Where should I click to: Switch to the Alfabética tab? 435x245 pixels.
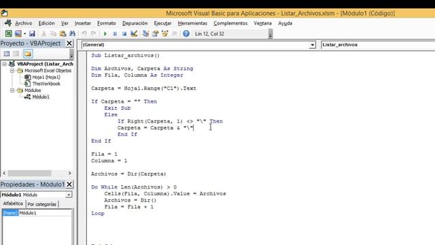pyautogui.click(x=13, y=203)
